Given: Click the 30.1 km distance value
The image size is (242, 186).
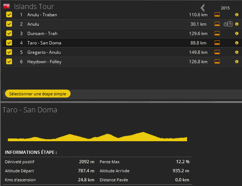Looking at the screenshot, I should 198,24.
